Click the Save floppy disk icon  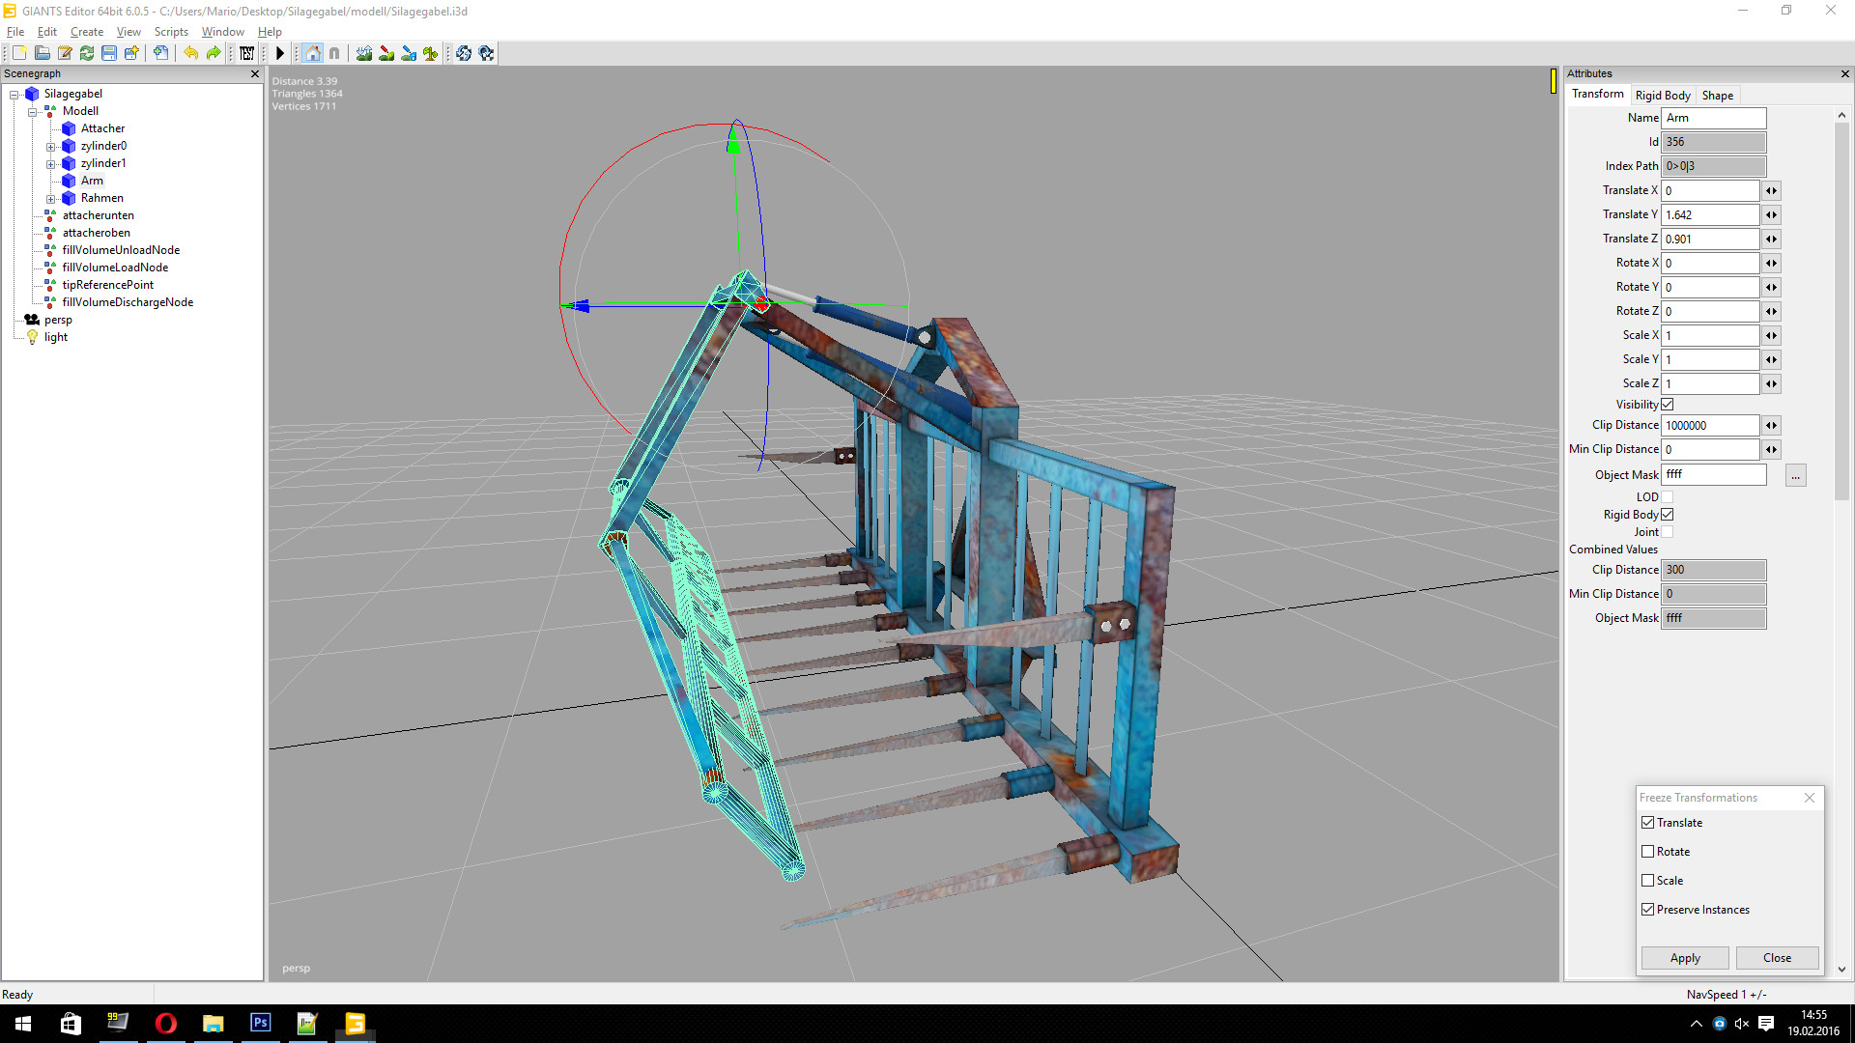[x=109, y=53]
